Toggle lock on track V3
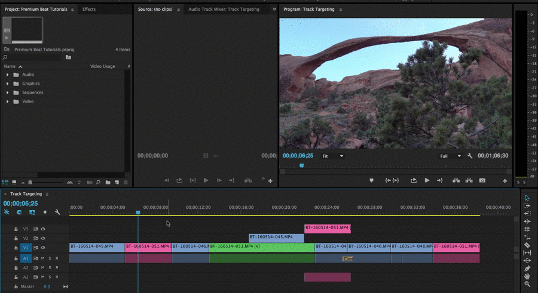This screenshot has height=293, width=538. tap(16, 229)
